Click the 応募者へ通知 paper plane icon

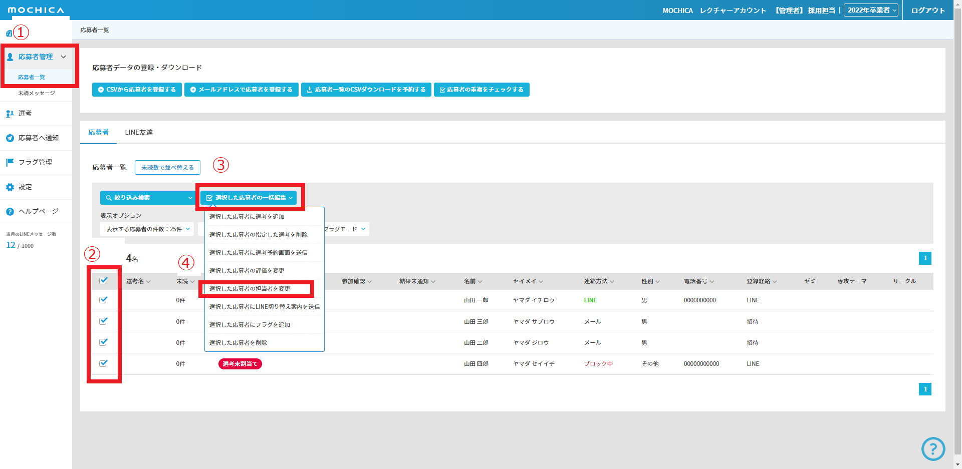10,138
